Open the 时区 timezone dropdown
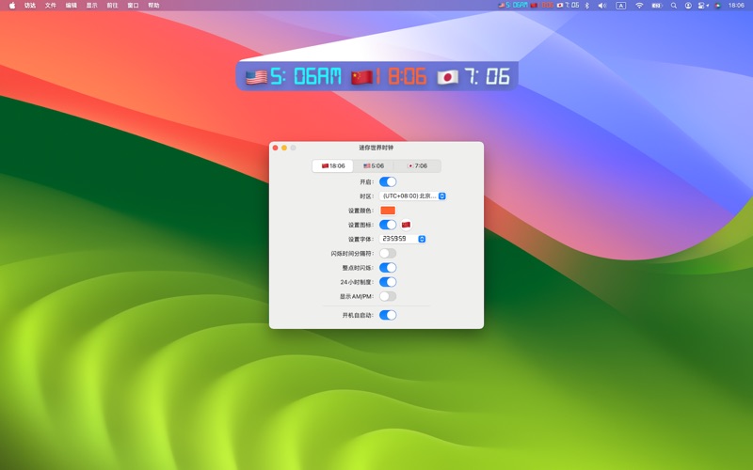The height and width of the screenshot is (470, 753). pyautogui.click(x=414, y=196)
